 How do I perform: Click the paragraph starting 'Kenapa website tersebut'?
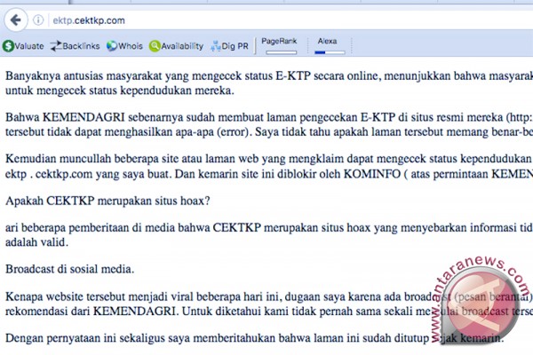click(269, 304)
